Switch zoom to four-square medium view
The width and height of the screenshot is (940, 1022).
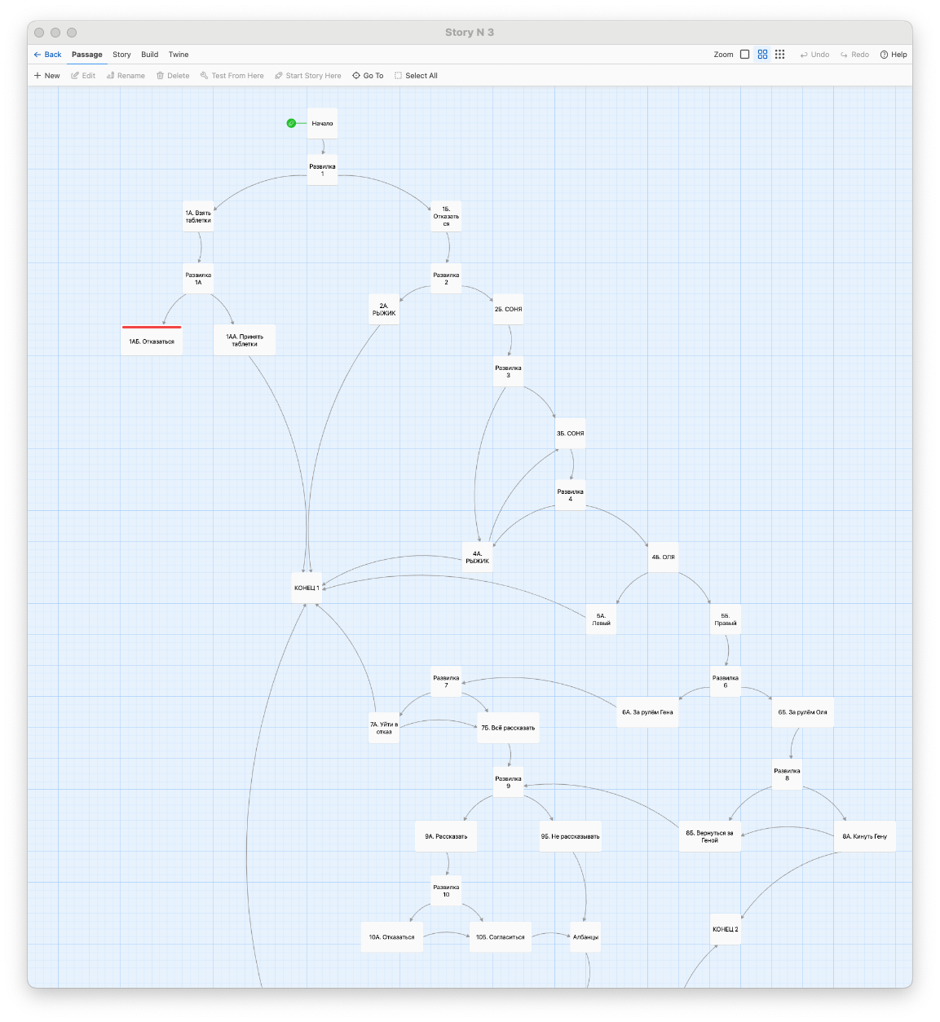(762, 55)
